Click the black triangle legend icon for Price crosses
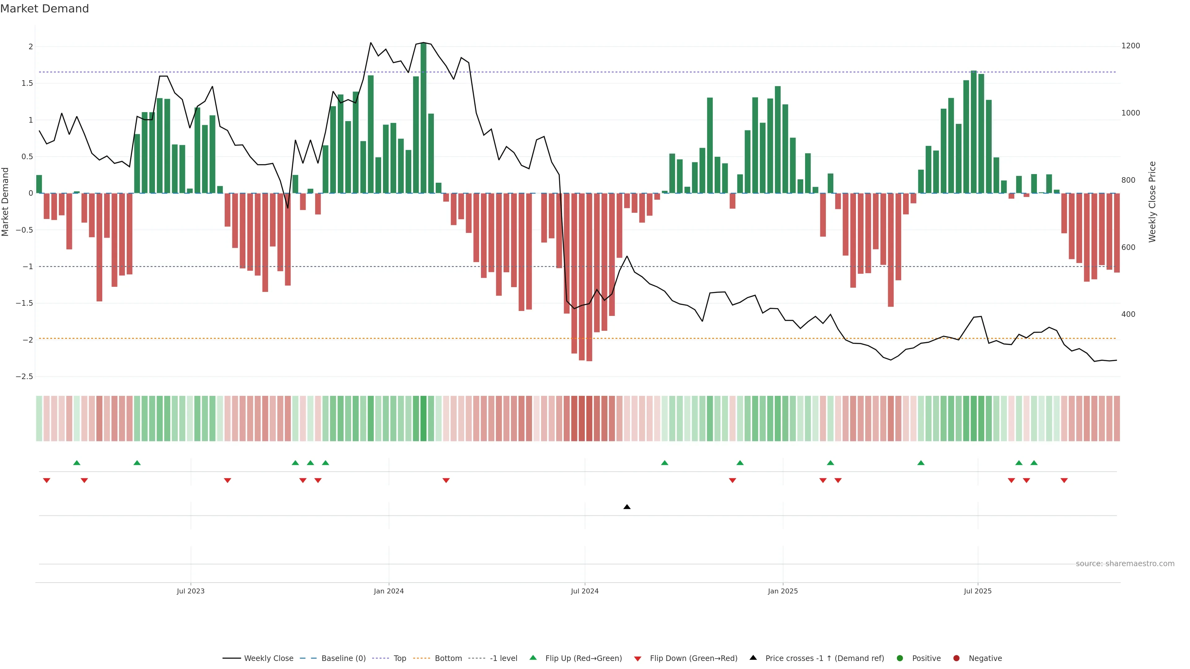The height and width of the screenshot is (669, 1190). [x=753, y=658]
